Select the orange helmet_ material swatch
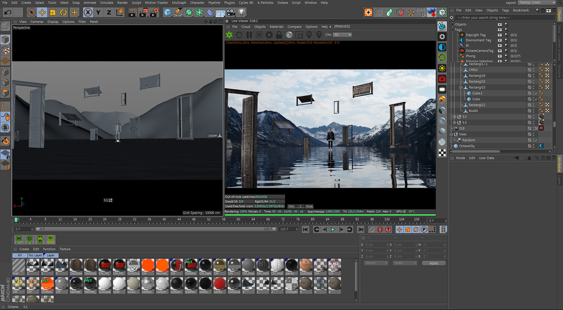The height and width of the screenshot is (310, 563). (162, 266)
